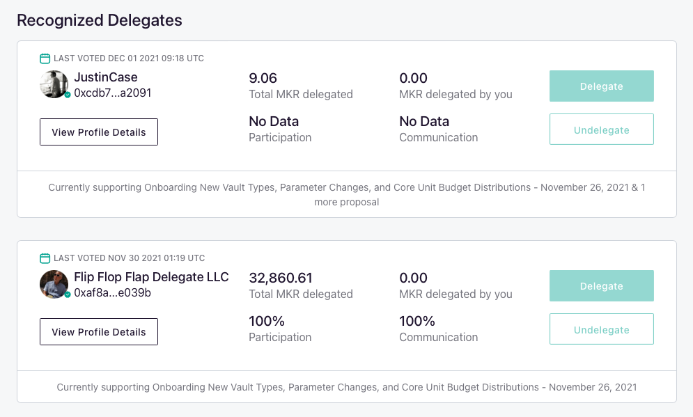This screenshot has height=417, width=693.
Task: View Profile Details for JustinCase
Action: click(99, 132)
